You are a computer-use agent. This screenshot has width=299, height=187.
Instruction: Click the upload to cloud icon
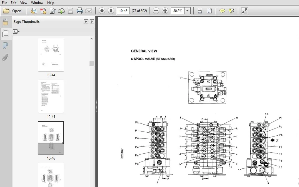coord(61,11)
